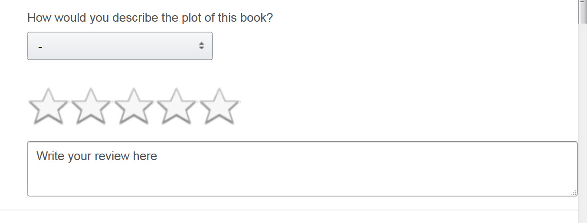The image size is (587, 223).
Task: Click the second rating star
Action: click(x=91, y=106)
